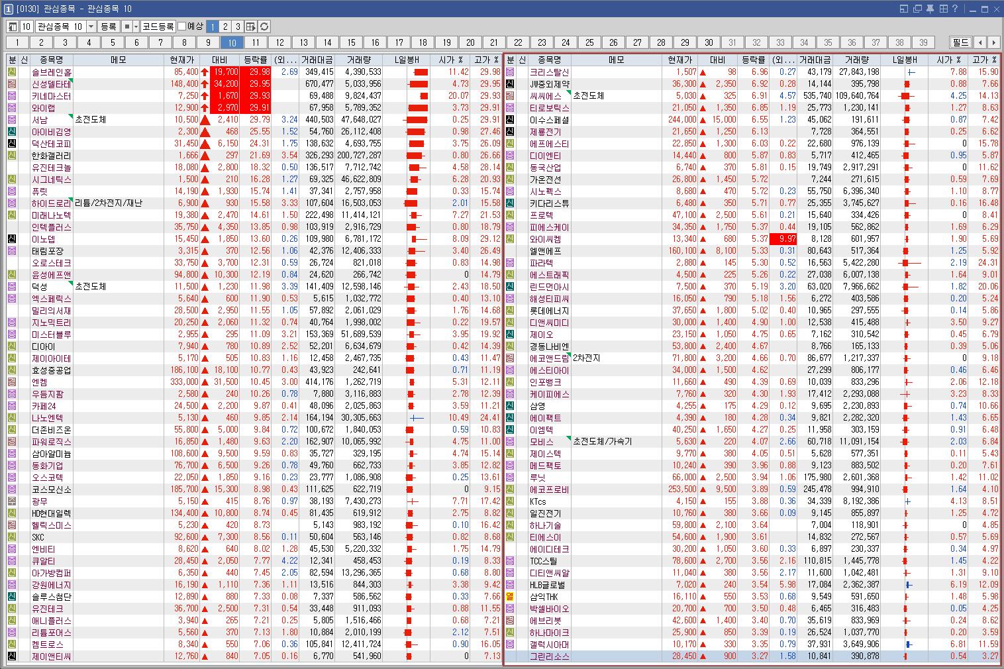Viewport: 1004px width, 669px height.
Task: Click the refresh icon in the toolbar
Action: [264, 26]
